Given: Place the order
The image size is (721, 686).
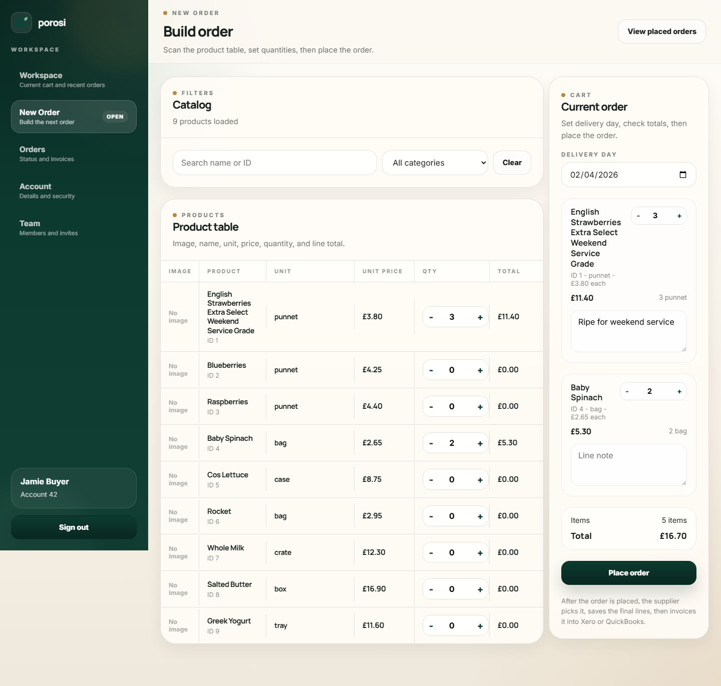Looking at the screenshot, I should pyautogui.click(x=629, y=573).
